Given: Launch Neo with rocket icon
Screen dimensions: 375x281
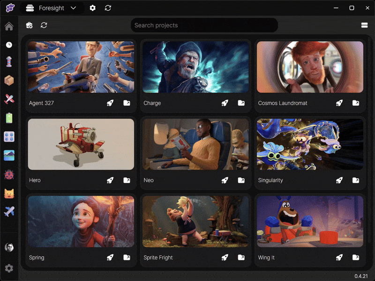Looking at the screenshot, I should (x=225, y=180).
